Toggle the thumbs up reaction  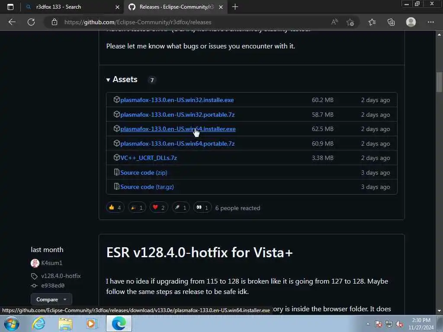click(115, 207)
